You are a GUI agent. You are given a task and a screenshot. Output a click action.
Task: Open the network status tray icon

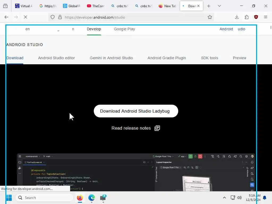[x=233, y=198]
